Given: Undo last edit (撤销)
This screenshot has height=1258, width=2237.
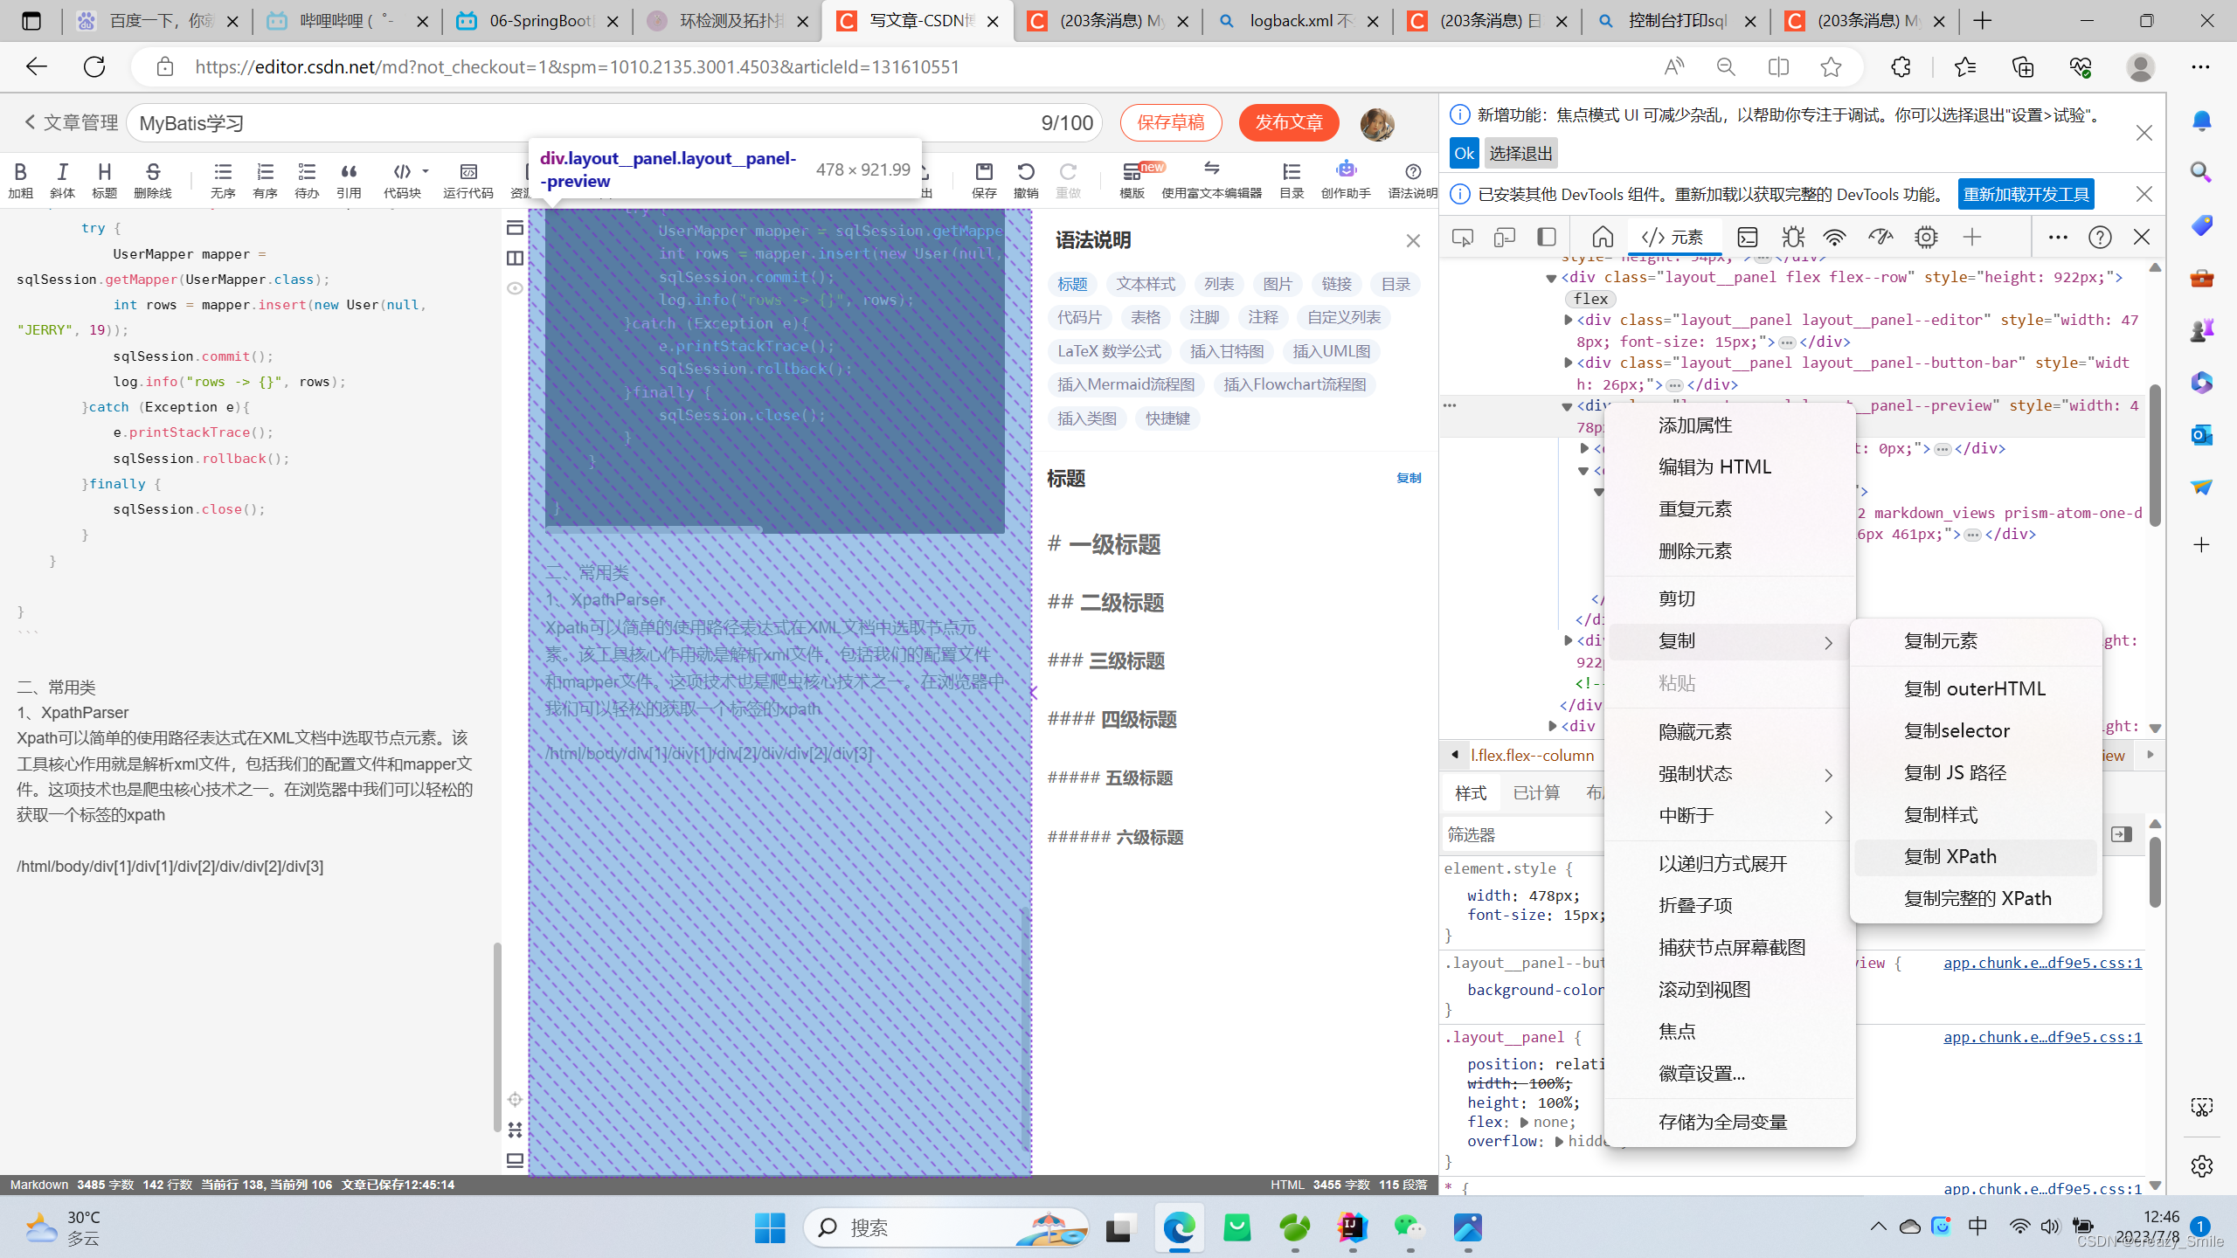Looking at the screenshot, I should (1026, 179).
